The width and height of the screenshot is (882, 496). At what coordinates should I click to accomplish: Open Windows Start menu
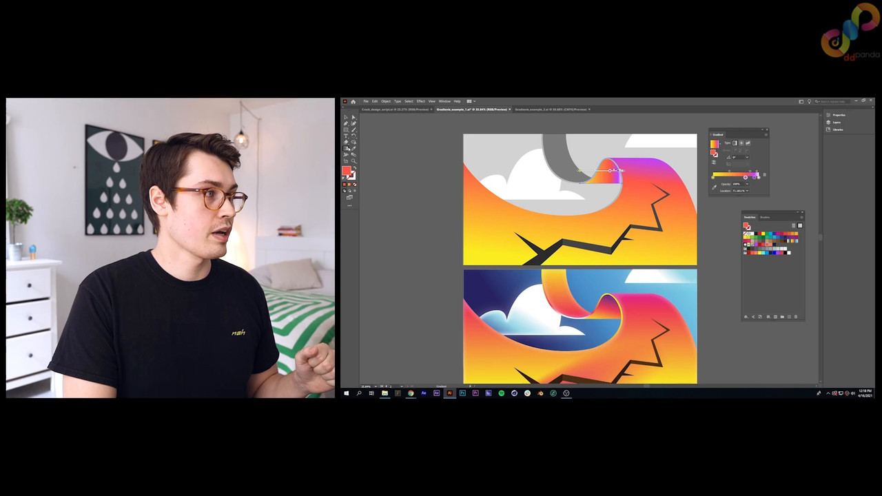pos(347,393)
